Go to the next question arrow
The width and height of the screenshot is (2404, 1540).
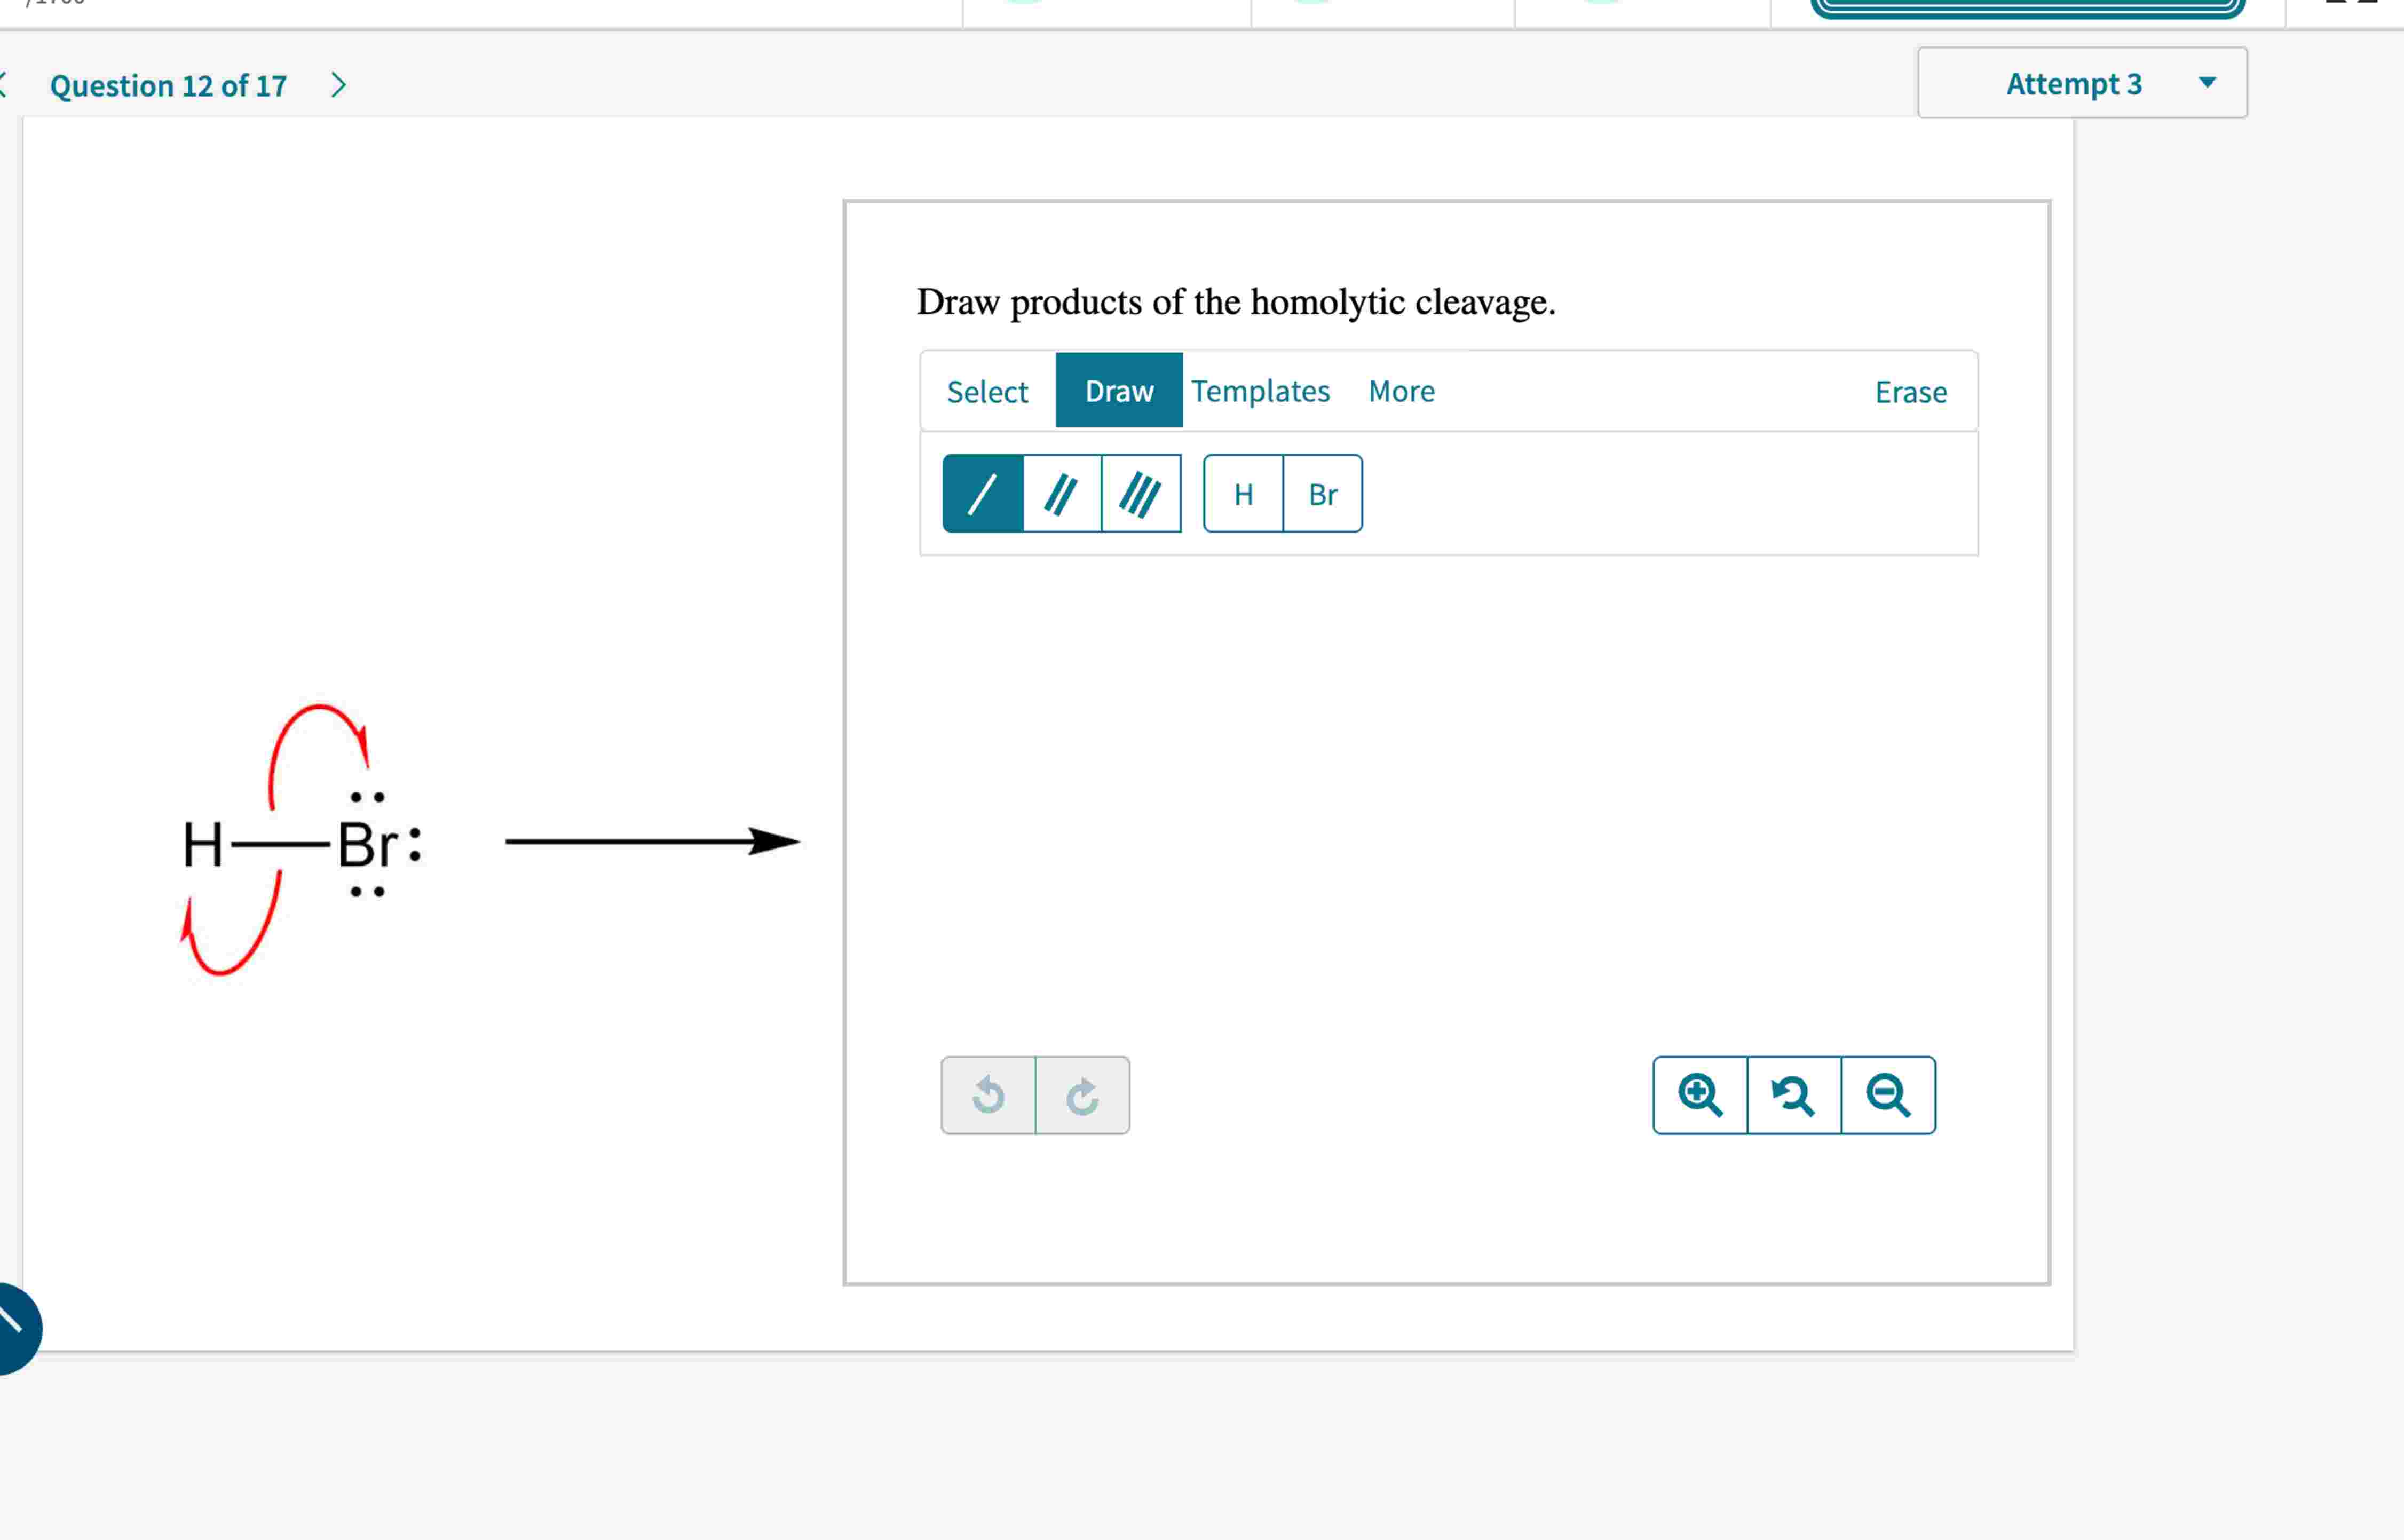pos(338,85)
